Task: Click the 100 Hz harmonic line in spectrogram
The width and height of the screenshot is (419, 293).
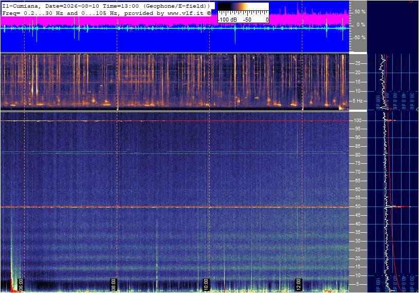Action: [175, 121]
